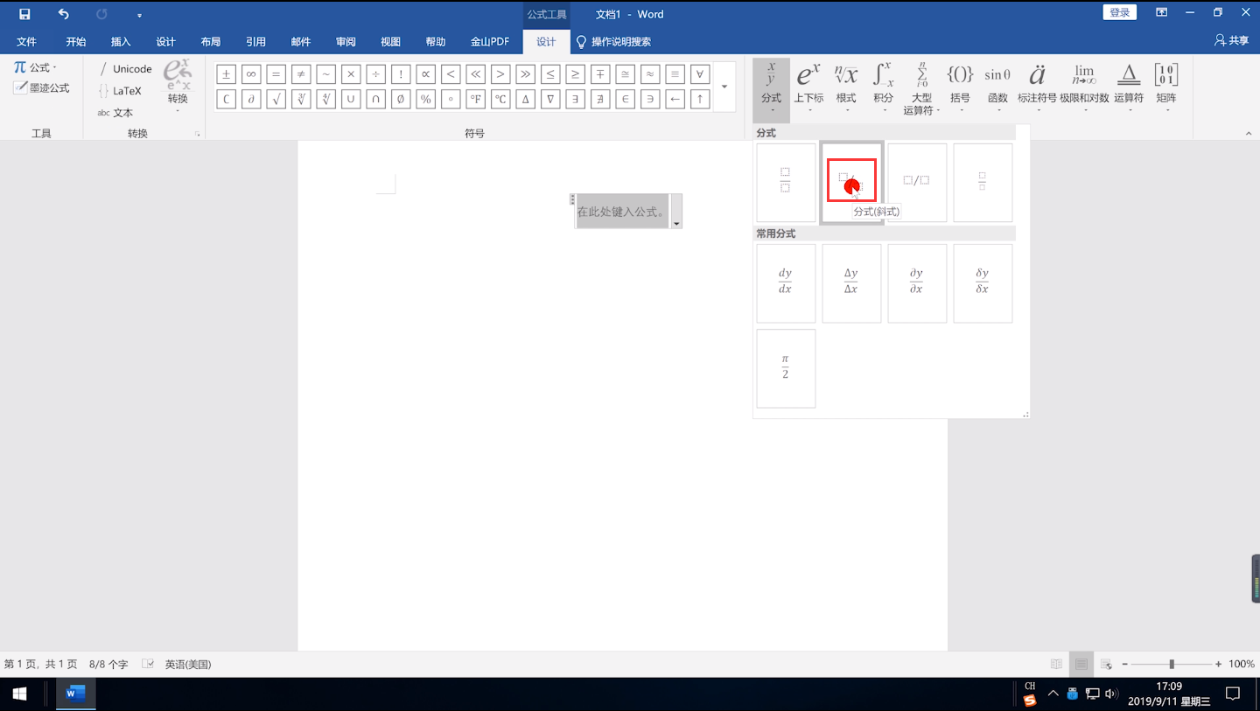This screenshot has height=711, width=1260.
Task: Insert the partial differential symbol
Action: 251,99
